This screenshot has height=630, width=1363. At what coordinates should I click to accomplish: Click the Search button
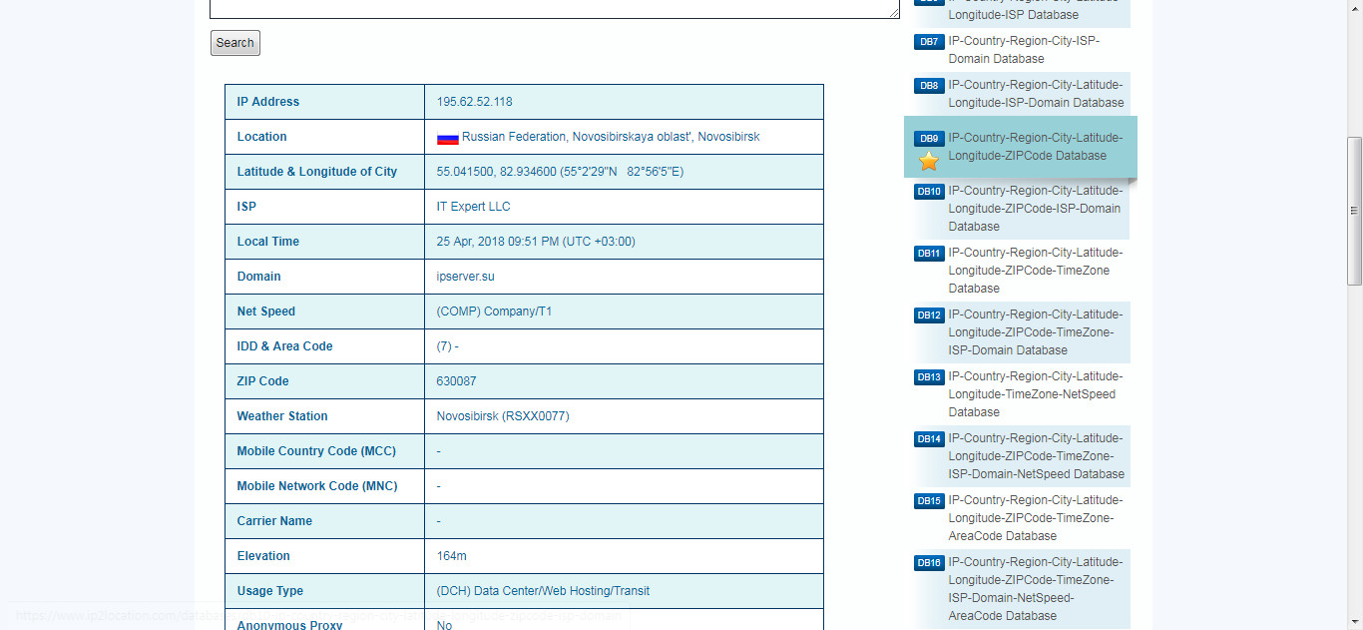234,43
